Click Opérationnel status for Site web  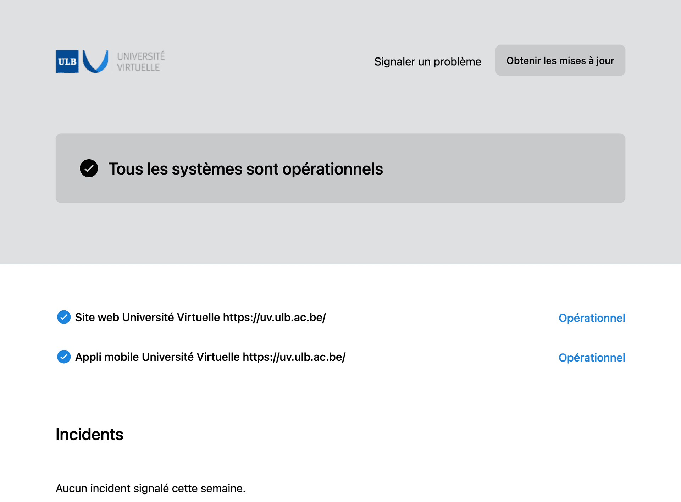591,318
